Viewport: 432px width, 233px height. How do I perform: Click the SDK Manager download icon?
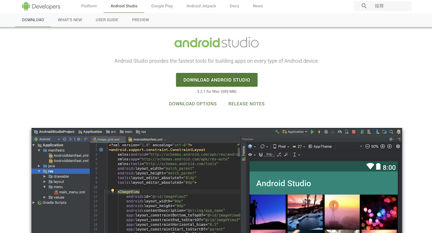coord(378,132)
